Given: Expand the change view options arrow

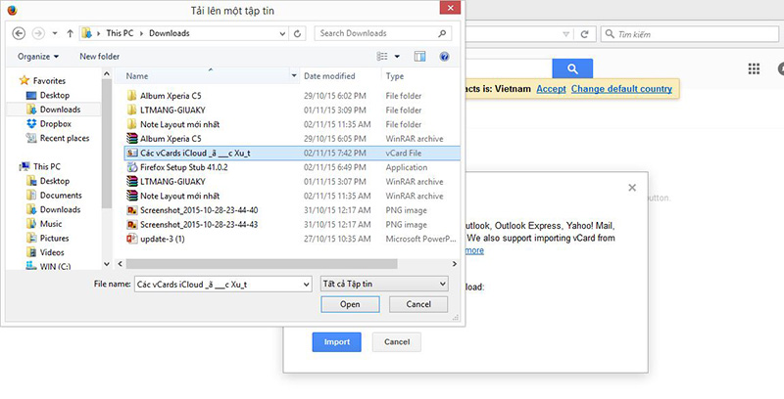Looking at the screenshot, I should [397, 57].
